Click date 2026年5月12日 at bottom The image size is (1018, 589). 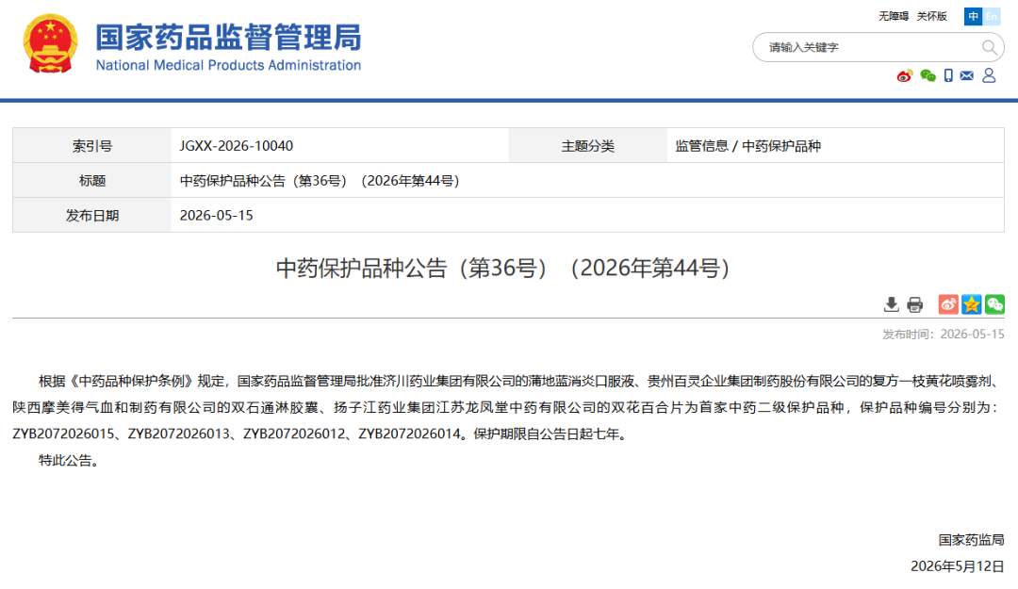958,566
